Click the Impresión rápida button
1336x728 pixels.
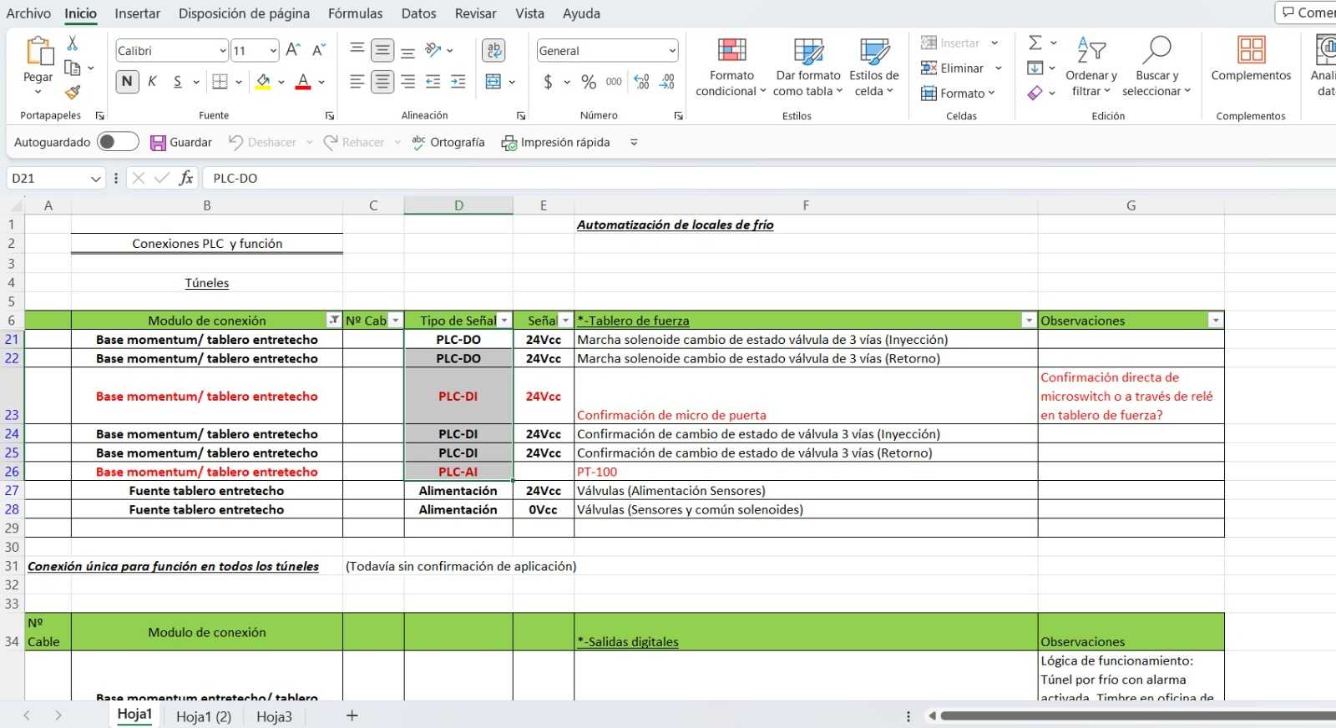tap(555, 142)
